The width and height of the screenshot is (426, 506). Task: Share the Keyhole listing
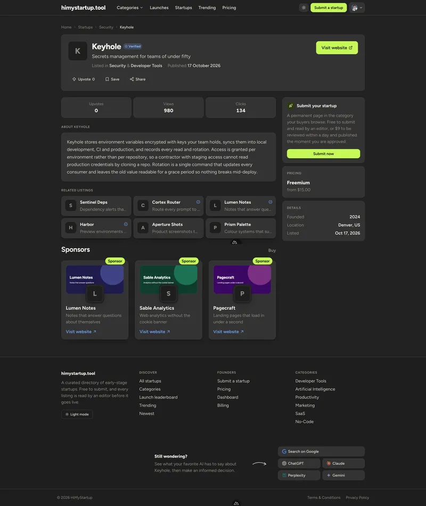(138, 79)
